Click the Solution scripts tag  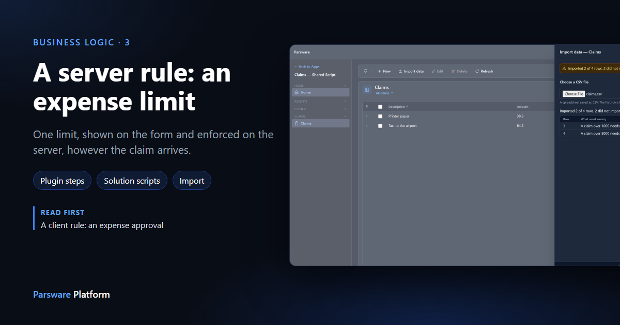[x=132, y=181]
